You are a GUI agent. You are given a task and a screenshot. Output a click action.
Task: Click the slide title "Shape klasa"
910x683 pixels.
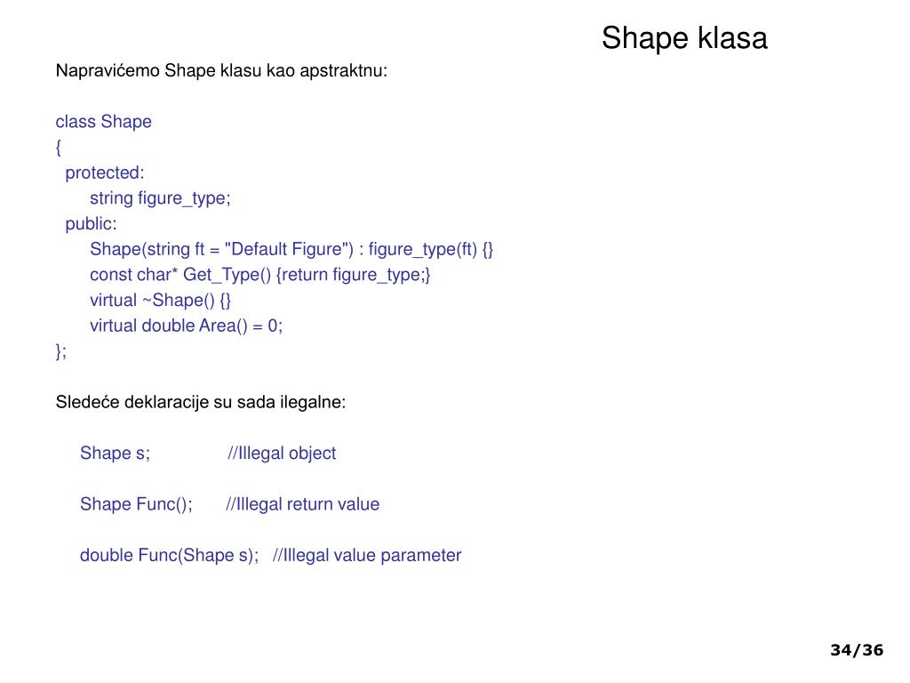point(684,39)
